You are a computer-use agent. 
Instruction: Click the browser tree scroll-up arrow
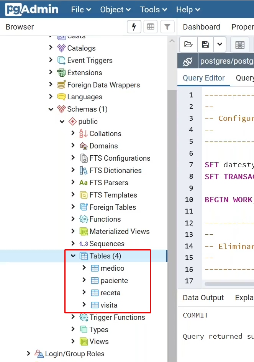172,41
